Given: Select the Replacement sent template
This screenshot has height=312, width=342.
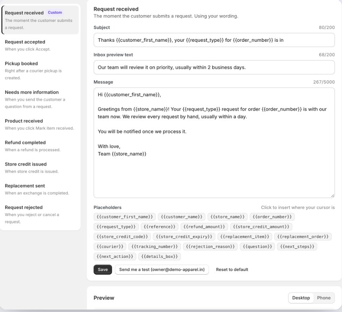Looking at the screenshot, I should 40,189.
